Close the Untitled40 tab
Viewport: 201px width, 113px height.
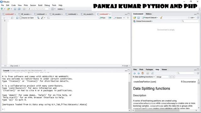15,14
